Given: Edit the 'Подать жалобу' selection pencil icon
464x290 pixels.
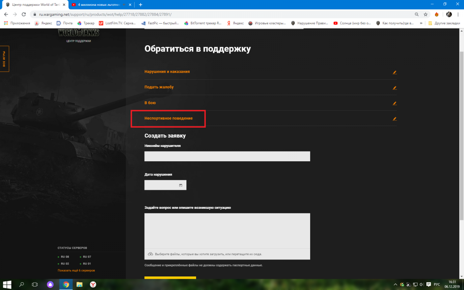Looking at the screenshot, I should [x=394, y=88].
